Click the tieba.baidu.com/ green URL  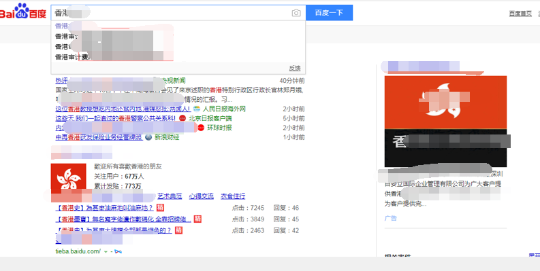pyautogui.click(x=78, y=251)
